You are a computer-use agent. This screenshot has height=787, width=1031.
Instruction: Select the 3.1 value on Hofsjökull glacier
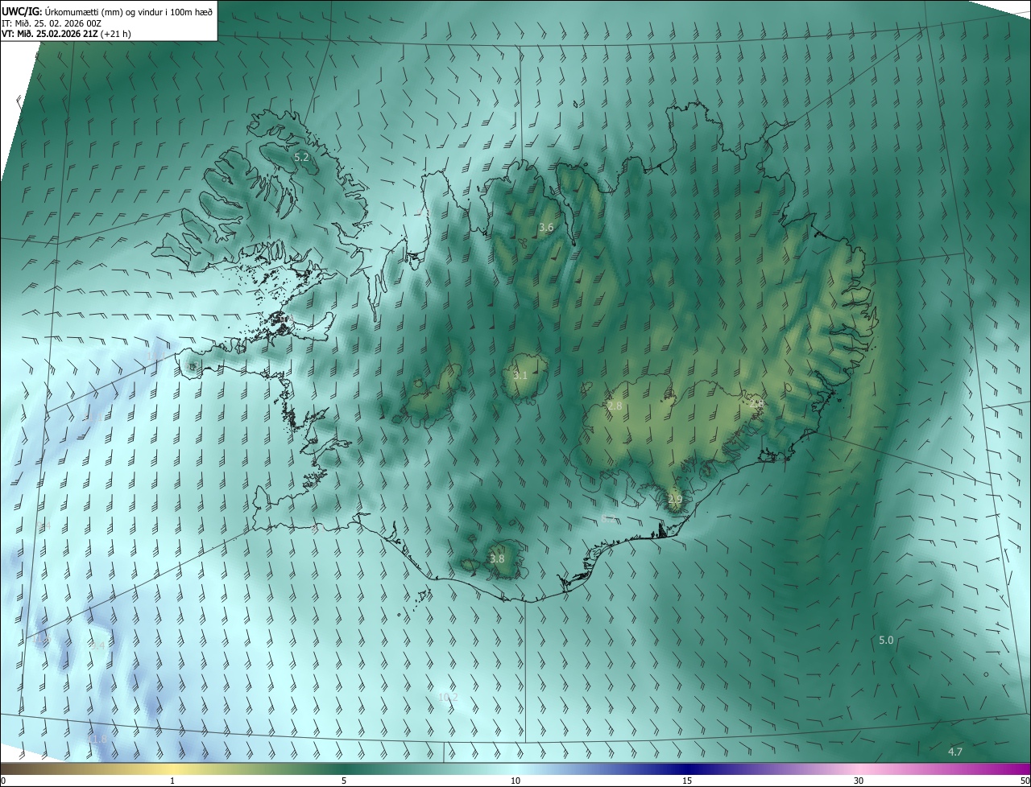520,376
